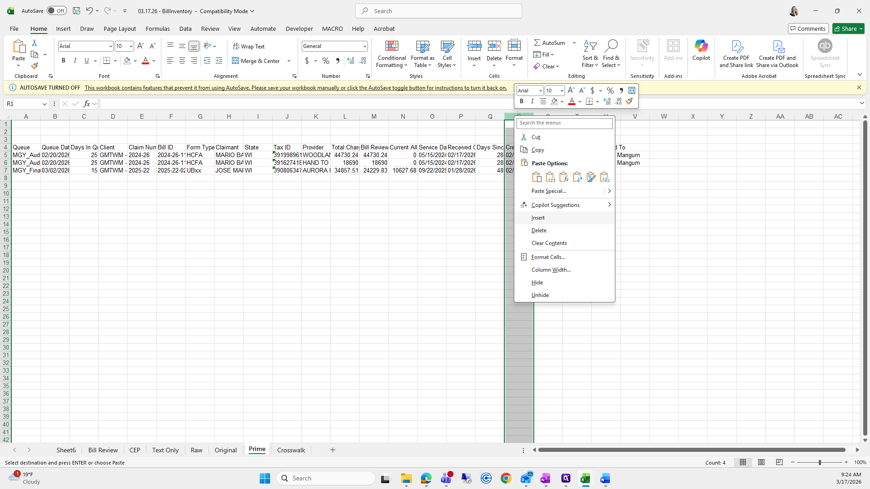Screen dimensions: 870x489
Task: Click the Format Painter icon in Clipboard
Action: 34,66
